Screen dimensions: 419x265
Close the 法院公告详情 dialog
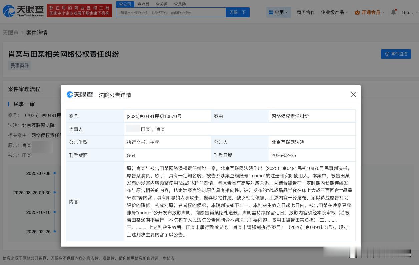(x=353, y=95)
